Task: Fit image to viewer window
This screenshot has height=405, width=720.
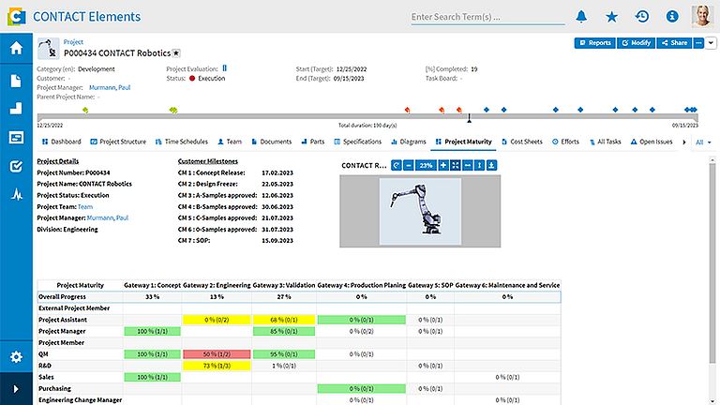Action: [455, 165]
